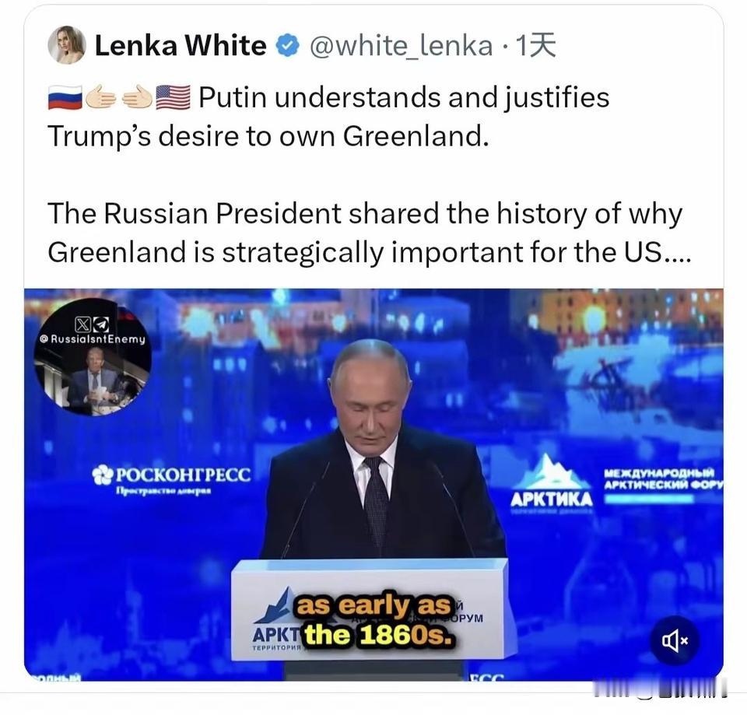The width and height of the screenshot is (747, 715).
Task: Click the Russian flag emoji
Action: coord(65,97)
